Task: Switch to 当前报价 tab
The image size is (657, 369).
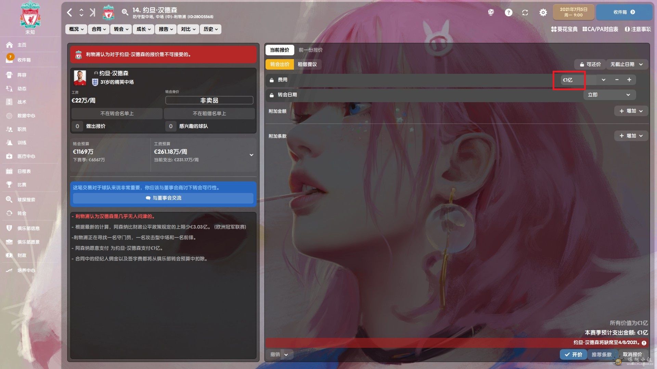Action: 280,50
